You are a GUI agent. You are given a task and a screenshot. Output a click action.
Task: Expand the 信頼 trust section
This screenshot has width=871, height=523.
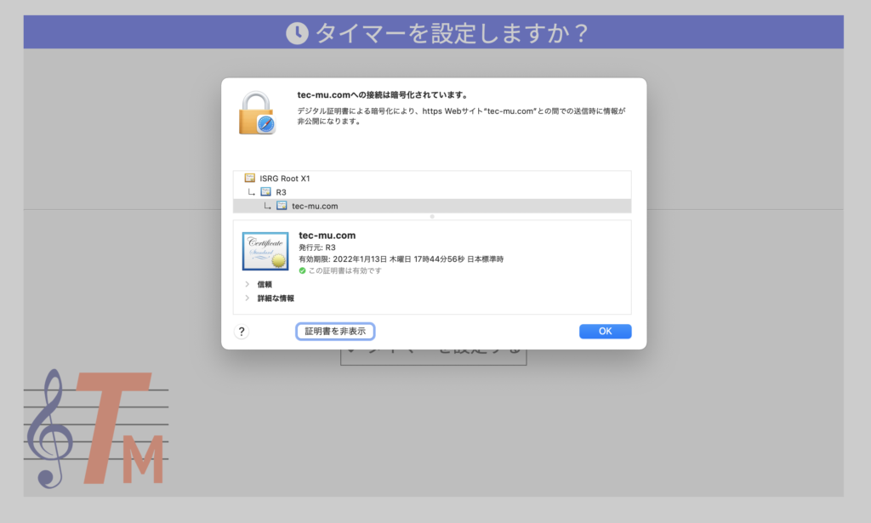[x=248, y=284]
